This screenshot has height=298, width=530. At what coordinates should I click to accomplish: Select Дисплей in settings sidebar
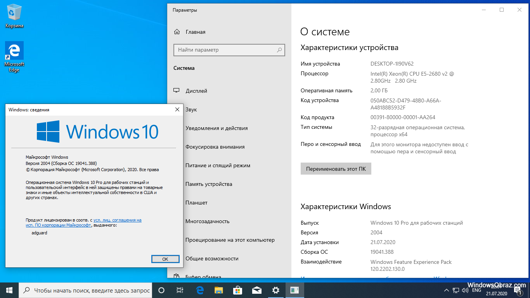coord(196,91)
